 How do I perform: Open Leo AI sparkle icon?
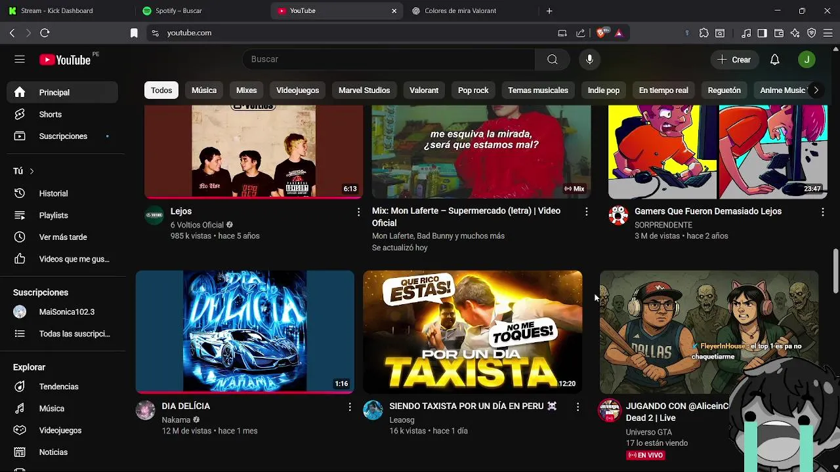click(795, 33)
